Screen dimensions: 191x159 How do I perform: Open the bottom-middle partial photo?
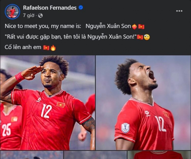pyautogui.click(x=95, y=155)
